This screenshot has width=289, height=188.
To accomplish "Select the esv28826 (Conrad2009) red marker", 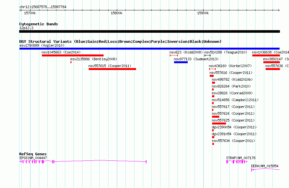I will (213, 96).
